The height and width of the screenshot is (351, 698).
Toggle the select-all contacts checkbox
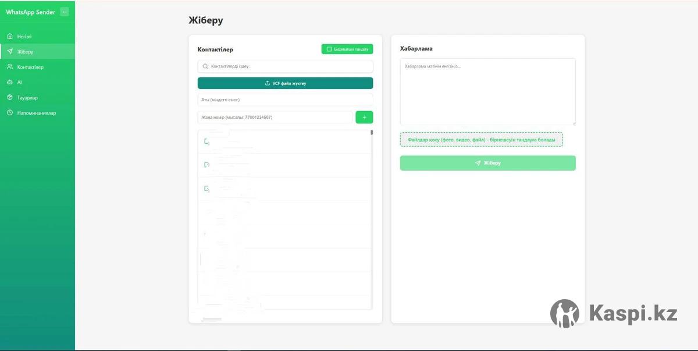click(x=329, y=49)
